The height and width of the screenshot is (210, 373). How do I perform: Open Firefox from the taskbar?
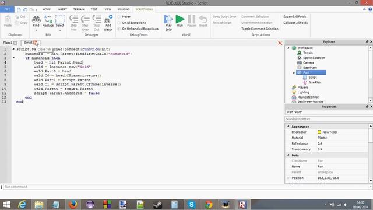pyautogui.click(x=73, y=205)
